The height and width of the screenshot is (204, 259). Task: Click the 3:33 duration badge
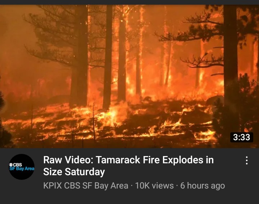[x=242, y=137]
